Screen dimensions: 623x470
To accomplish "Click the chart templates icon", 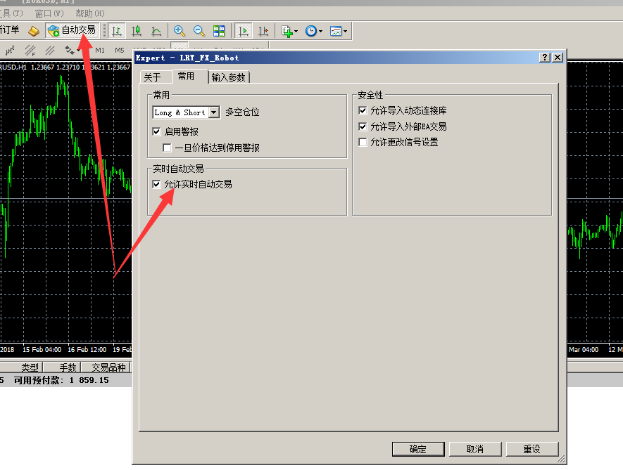I will [x=336, y=30].
